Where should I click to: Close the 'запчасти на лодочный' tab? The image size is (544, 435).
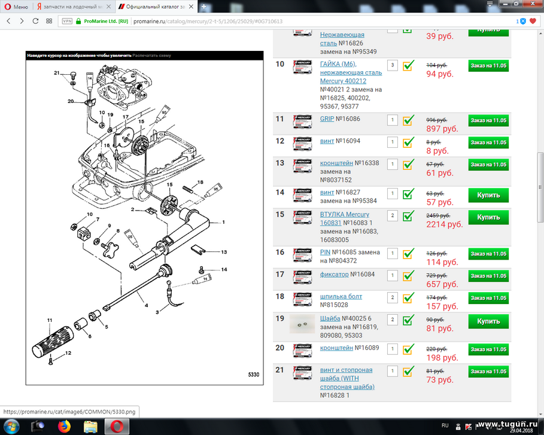pyautogui.click(x=109, y=7)
